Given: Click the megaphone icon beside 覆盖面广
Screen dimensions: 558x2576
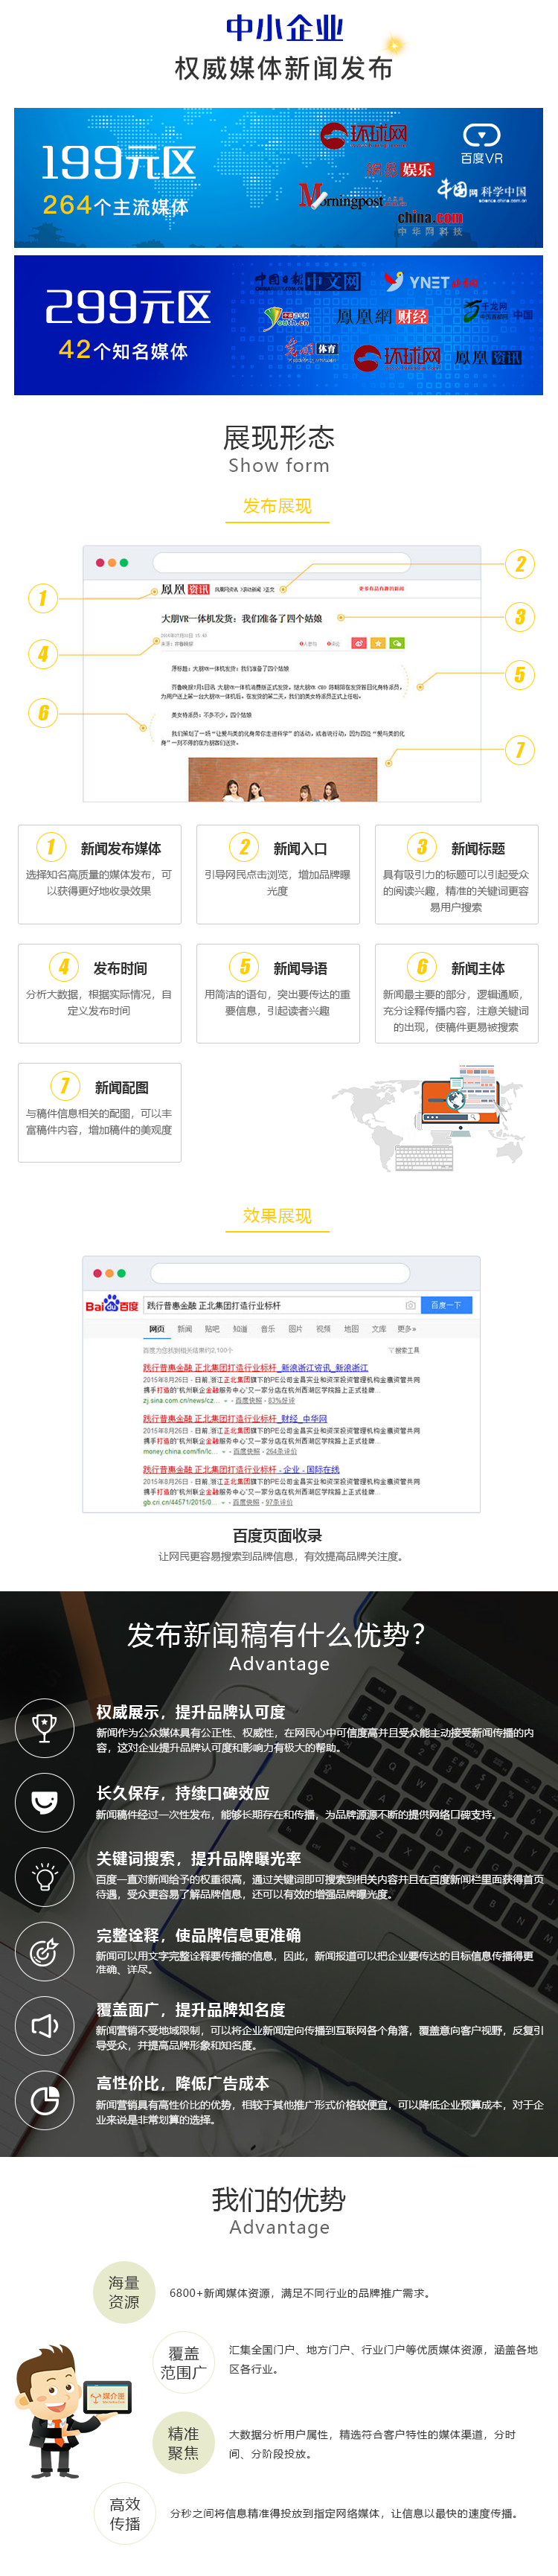Looking at the screenshot, I should coord(44,2026).
